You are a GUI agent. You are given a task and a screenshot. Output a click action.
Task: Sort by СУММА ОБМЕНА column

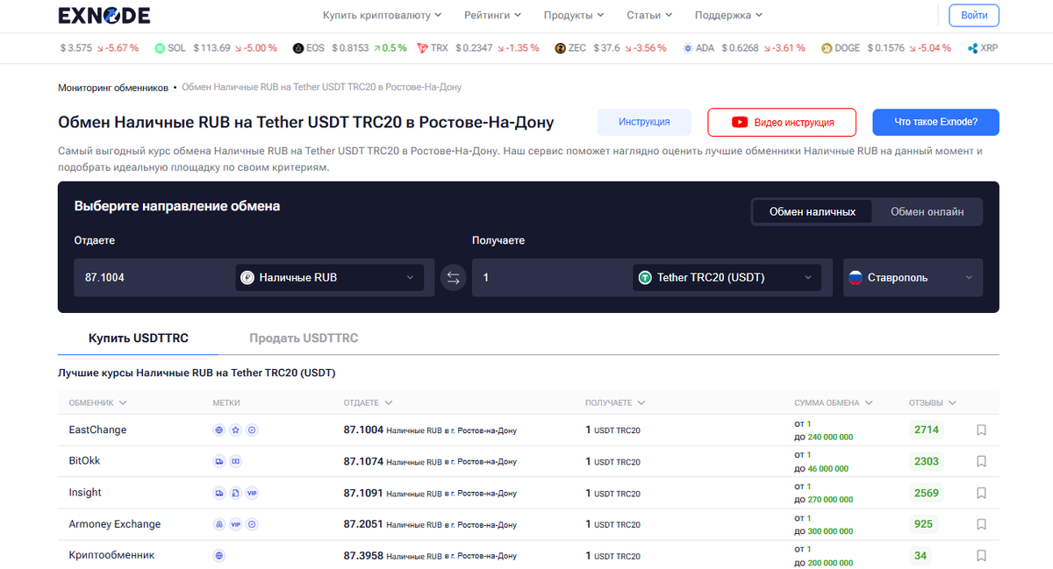pos(834,403)
